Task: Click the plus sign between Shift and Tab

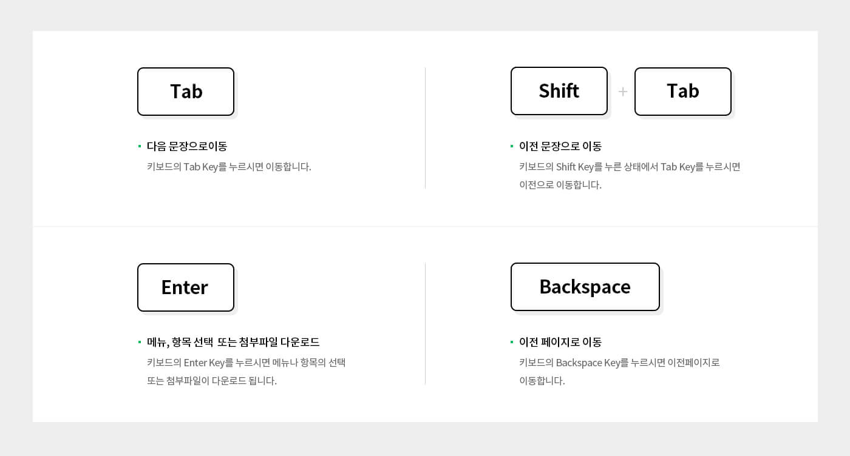Action: pyautogui.click(x=622, y=92)
